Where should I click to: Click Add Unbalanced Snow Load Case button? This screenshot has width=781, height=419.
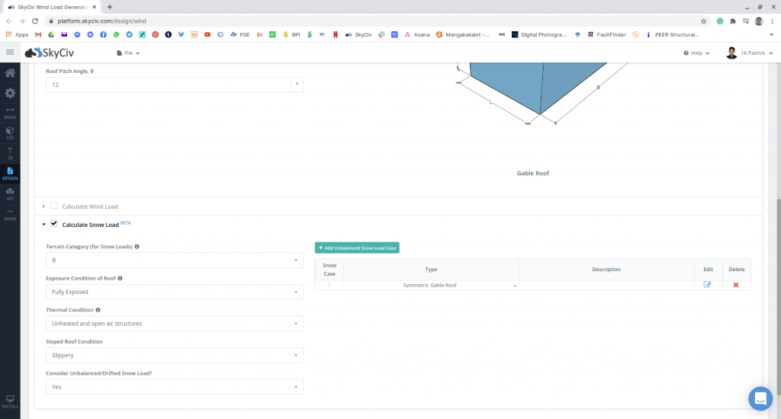(x=357, y=248)
